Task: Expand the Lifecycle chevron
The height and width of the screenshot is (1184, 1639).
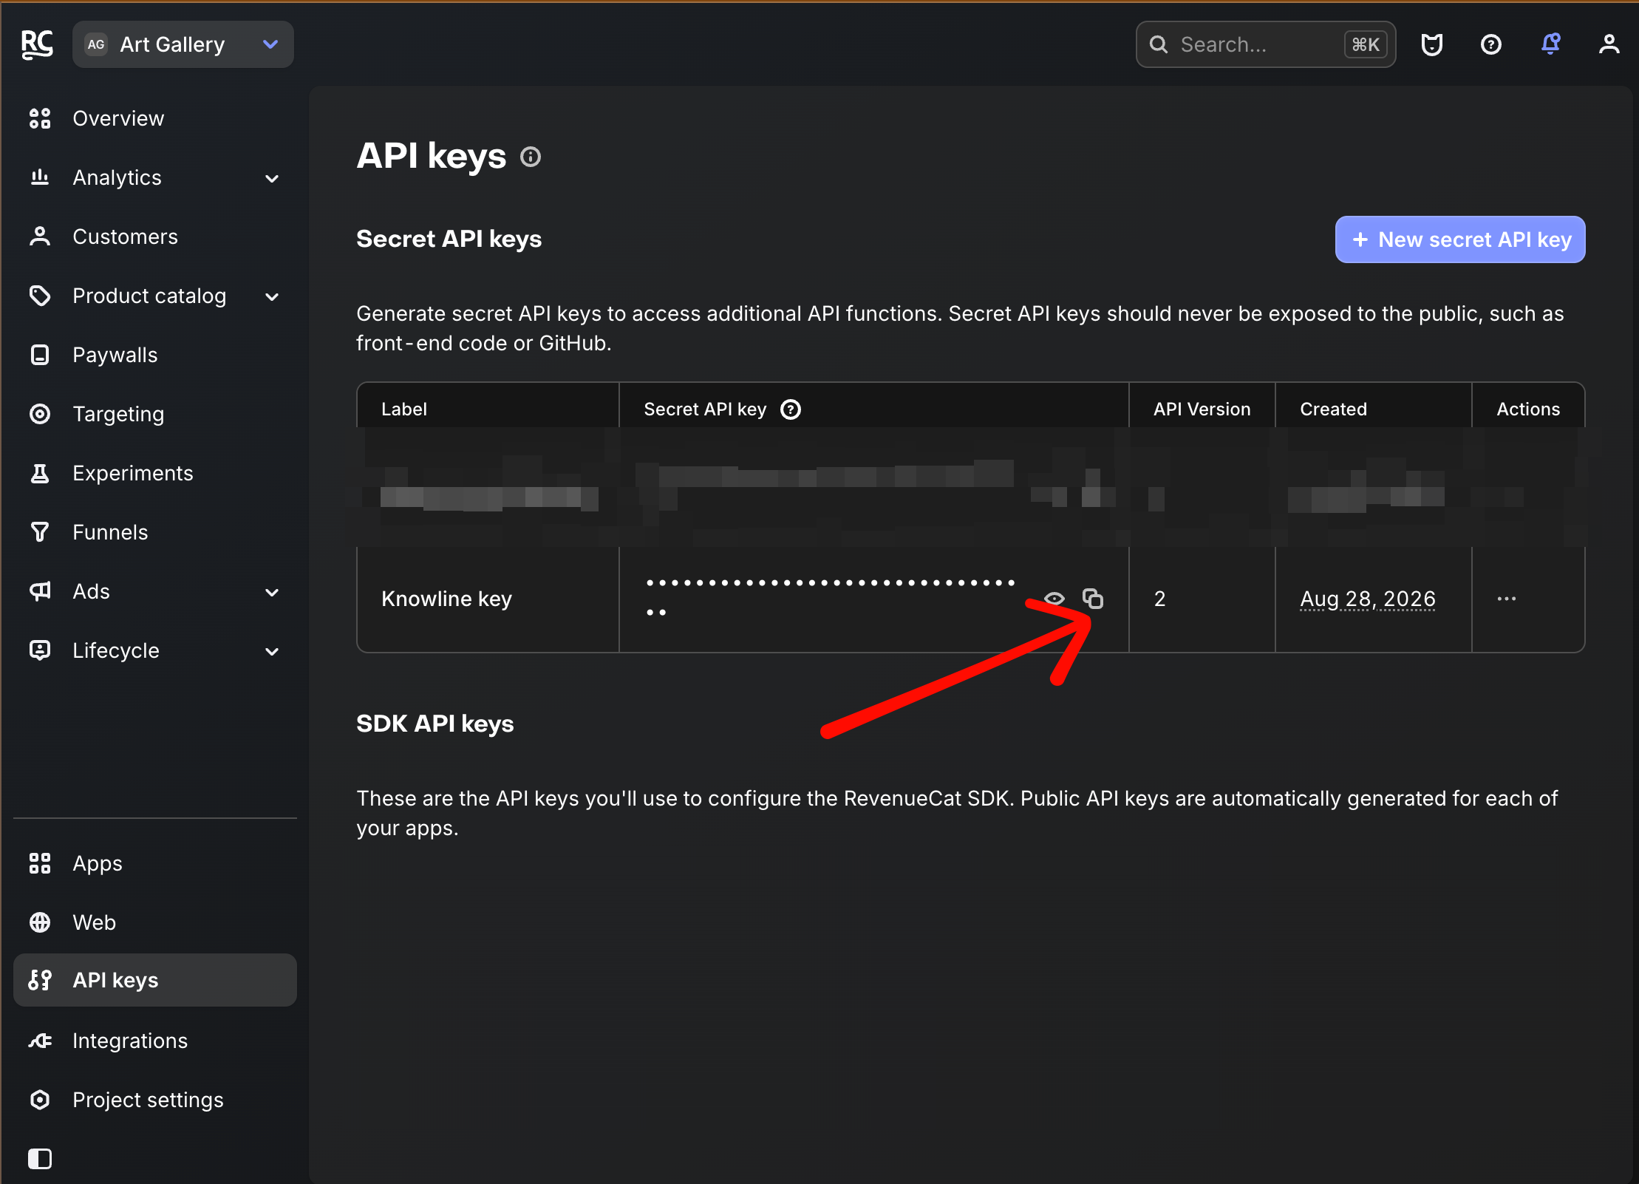Action: 272,651
